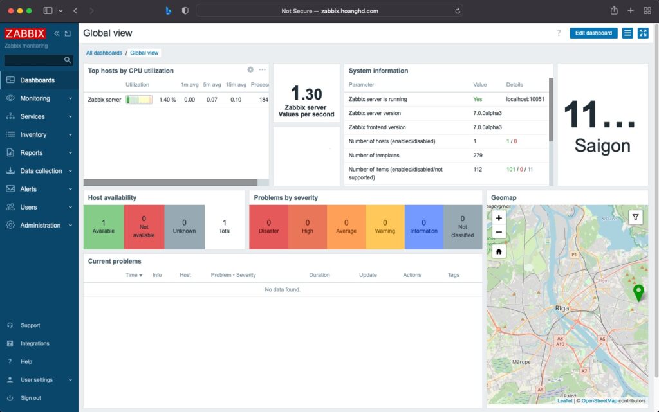Open the CPU utilization widget gear settings
Image resolution: width=659 pixels, height=412 pixels.
coord(250,69)
